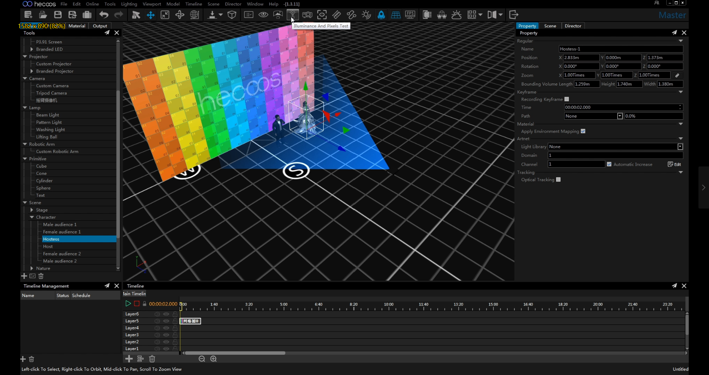Expand the Branded LED tree node

pyautogui.click(x=32, y=49)
